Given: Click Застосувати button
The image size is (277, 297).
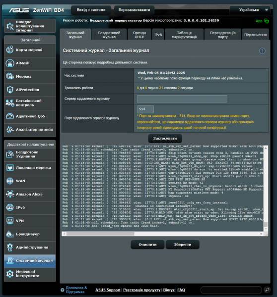Looking at the screenshot, I should tap(165, 139).
